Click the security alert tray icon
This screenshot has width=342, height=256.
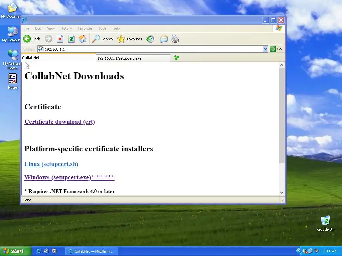(x=305, y=251)
